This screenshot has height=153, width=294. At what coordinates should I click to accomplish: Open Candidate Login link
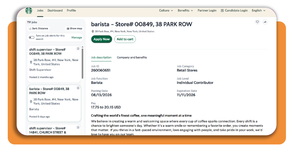(234, 11)
